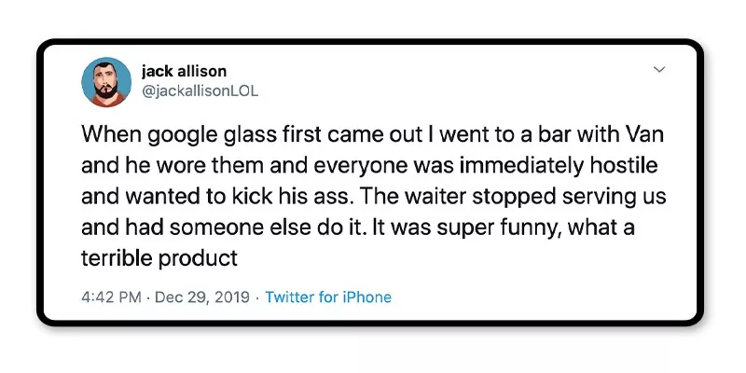Click the "Twitter for iPhone" source link
This screenshot has height=373, width=746.
click(328, 297)
